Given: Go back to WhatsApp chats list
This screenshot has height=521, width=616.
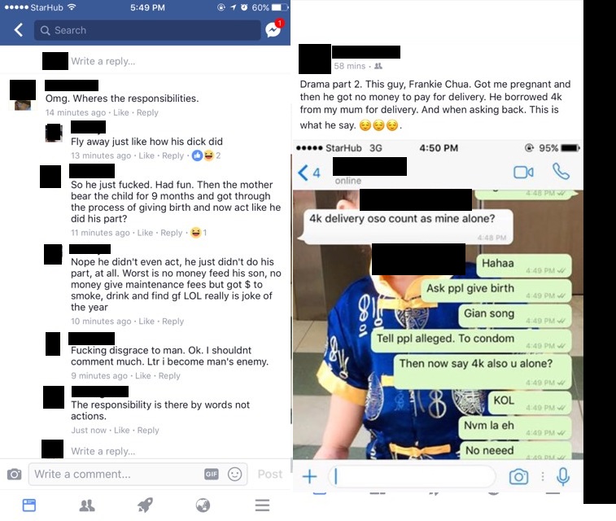Looking at the screenshot, I should [309, 173].
